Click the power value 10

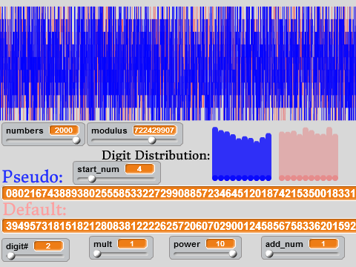coord(220,244)
